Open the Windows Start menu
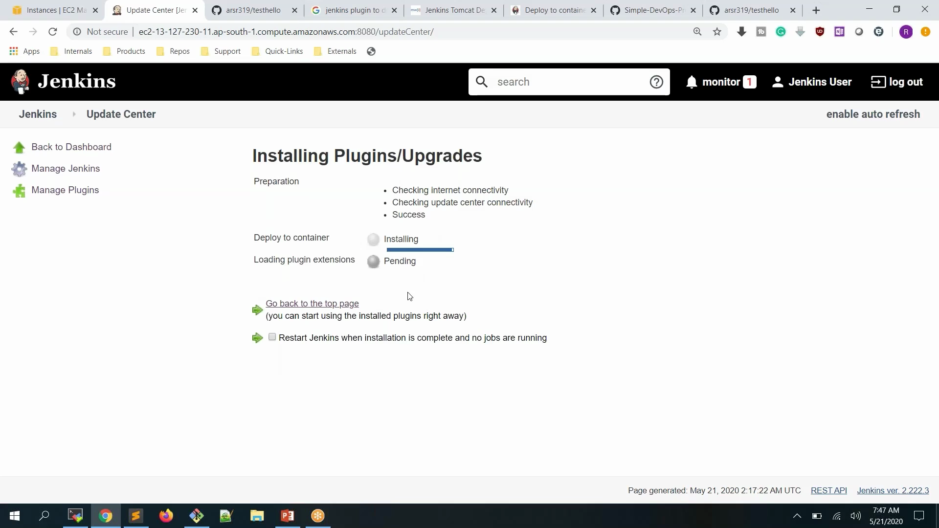 15,516
